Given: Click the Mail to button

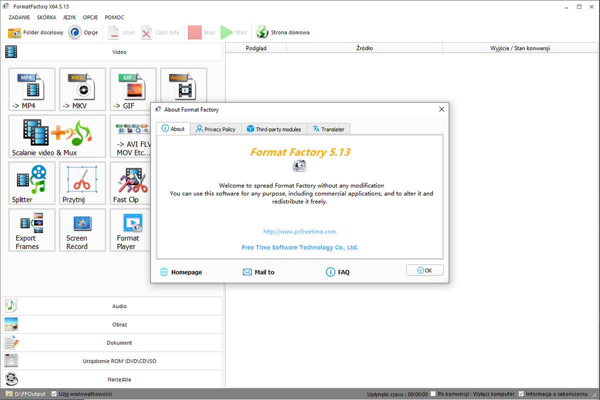Looking at the screenshot, I should coord(258,272).
